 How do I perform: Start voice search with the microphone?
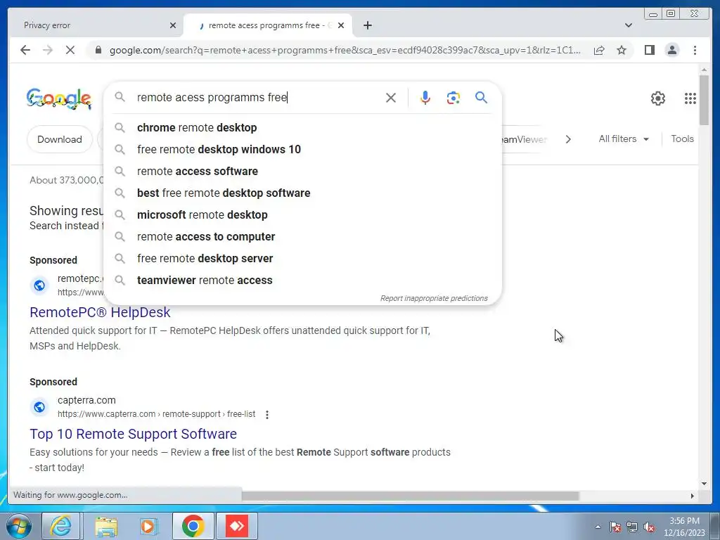pos(425,97)
